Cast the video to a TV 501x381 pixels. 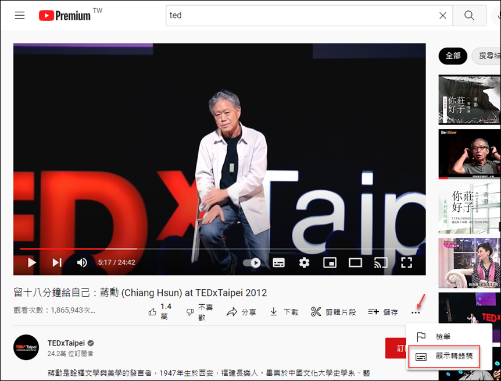pyautogui.click(x=381, y=263)
